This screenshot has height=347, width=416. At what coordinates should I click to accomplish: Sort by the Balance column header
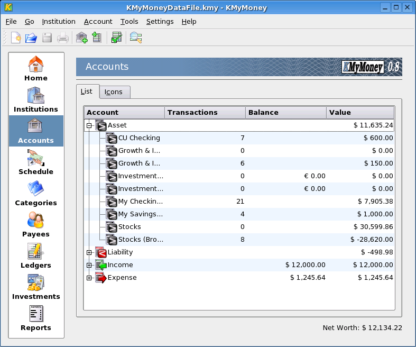point(286,113)
